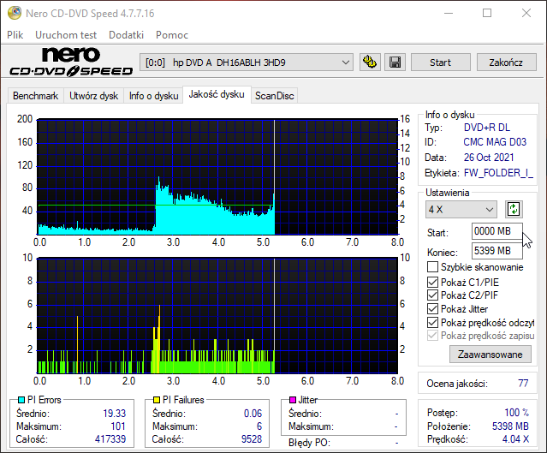Click the disc ID CMC MAG D03
The height and width of the screenshot is (453, 547).
(495, 142)
